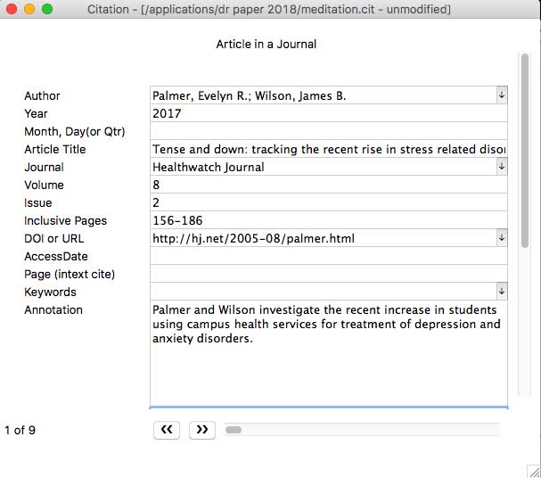Click the green full-screen window button
Viewport: 541px width, 478px height.
[47, 9]
